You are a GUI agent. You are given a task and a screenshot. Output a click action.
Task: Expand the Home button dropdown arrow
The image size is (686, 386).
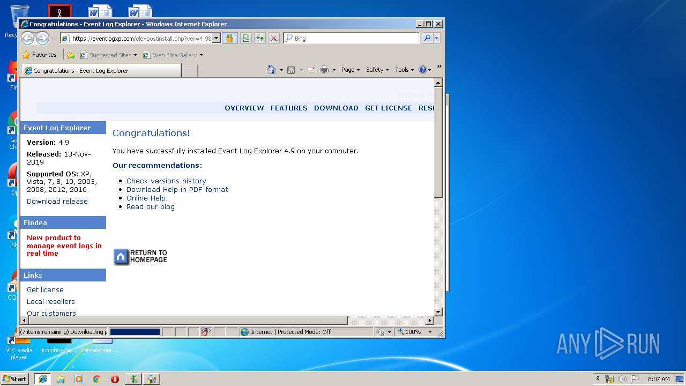(281, 70)
